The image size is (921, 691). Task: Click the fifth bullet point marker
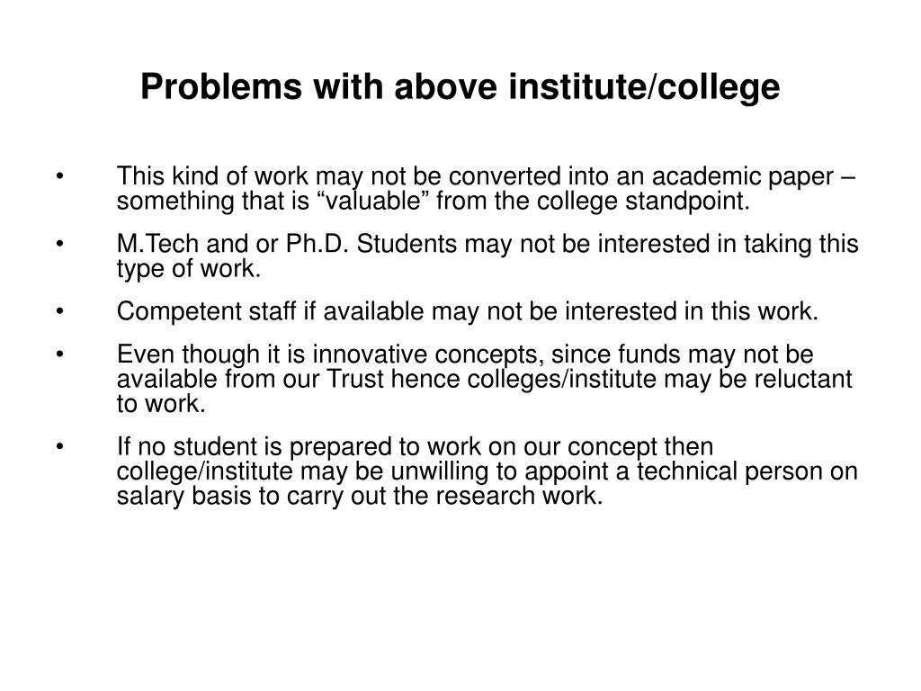[60, 446]
